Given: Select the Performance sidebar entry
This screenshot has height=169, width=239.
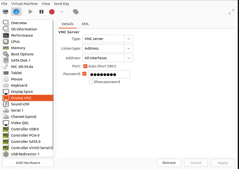Looking at the screenshot, I should click(x=22, y=35).
